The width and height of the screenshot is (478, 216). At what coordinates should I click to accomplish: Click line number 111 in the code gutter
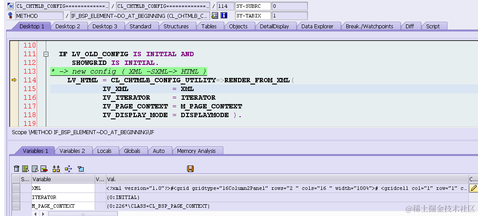point(30,54)
